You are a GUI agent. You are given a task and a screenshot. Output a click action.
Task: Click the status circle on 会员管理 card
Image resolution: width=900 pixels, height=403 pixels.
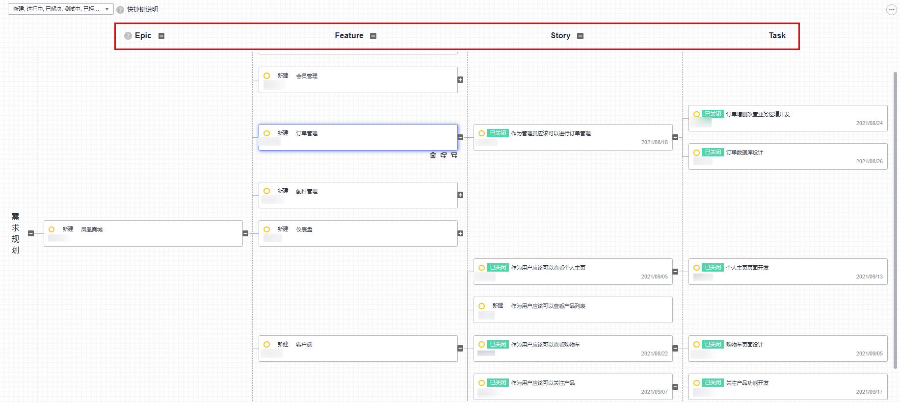point(267,76)
